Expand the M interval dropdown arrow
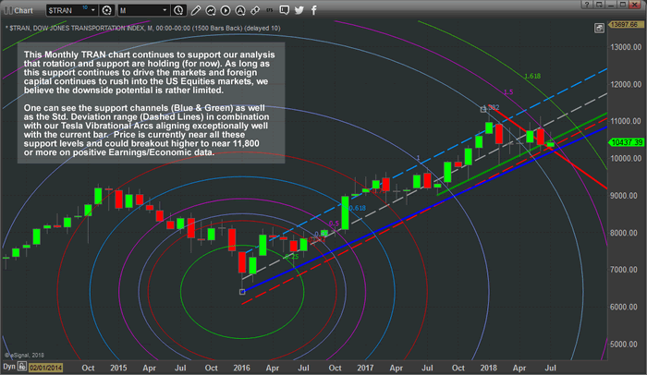 point(165,10)
